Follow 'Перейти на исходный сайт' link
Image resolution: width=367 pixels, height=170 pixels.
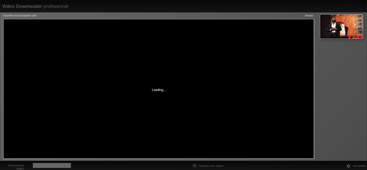pyautogui.click(x=20, y=16)
